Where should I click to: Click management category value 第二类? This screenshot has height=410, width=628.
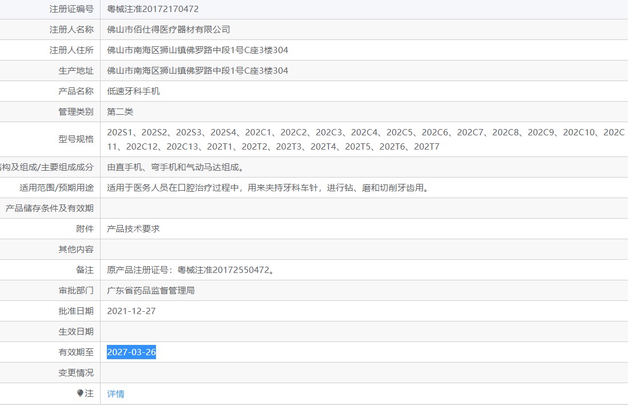tap(120, 112)
